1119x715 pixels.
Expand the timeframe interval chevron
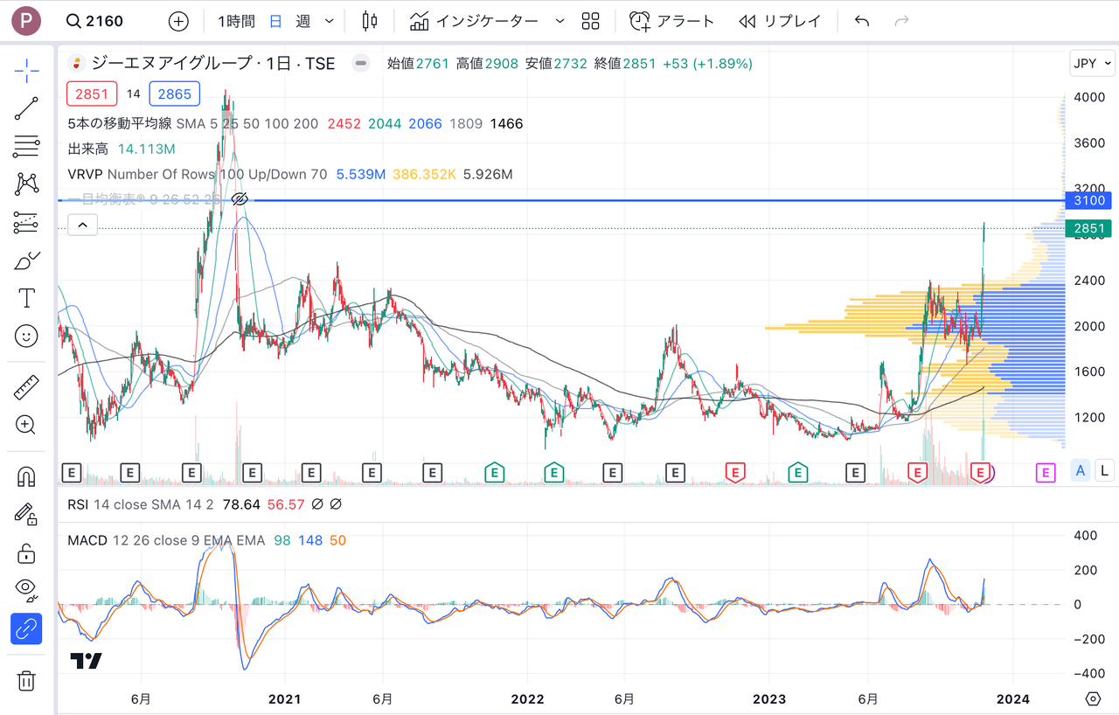329,21
